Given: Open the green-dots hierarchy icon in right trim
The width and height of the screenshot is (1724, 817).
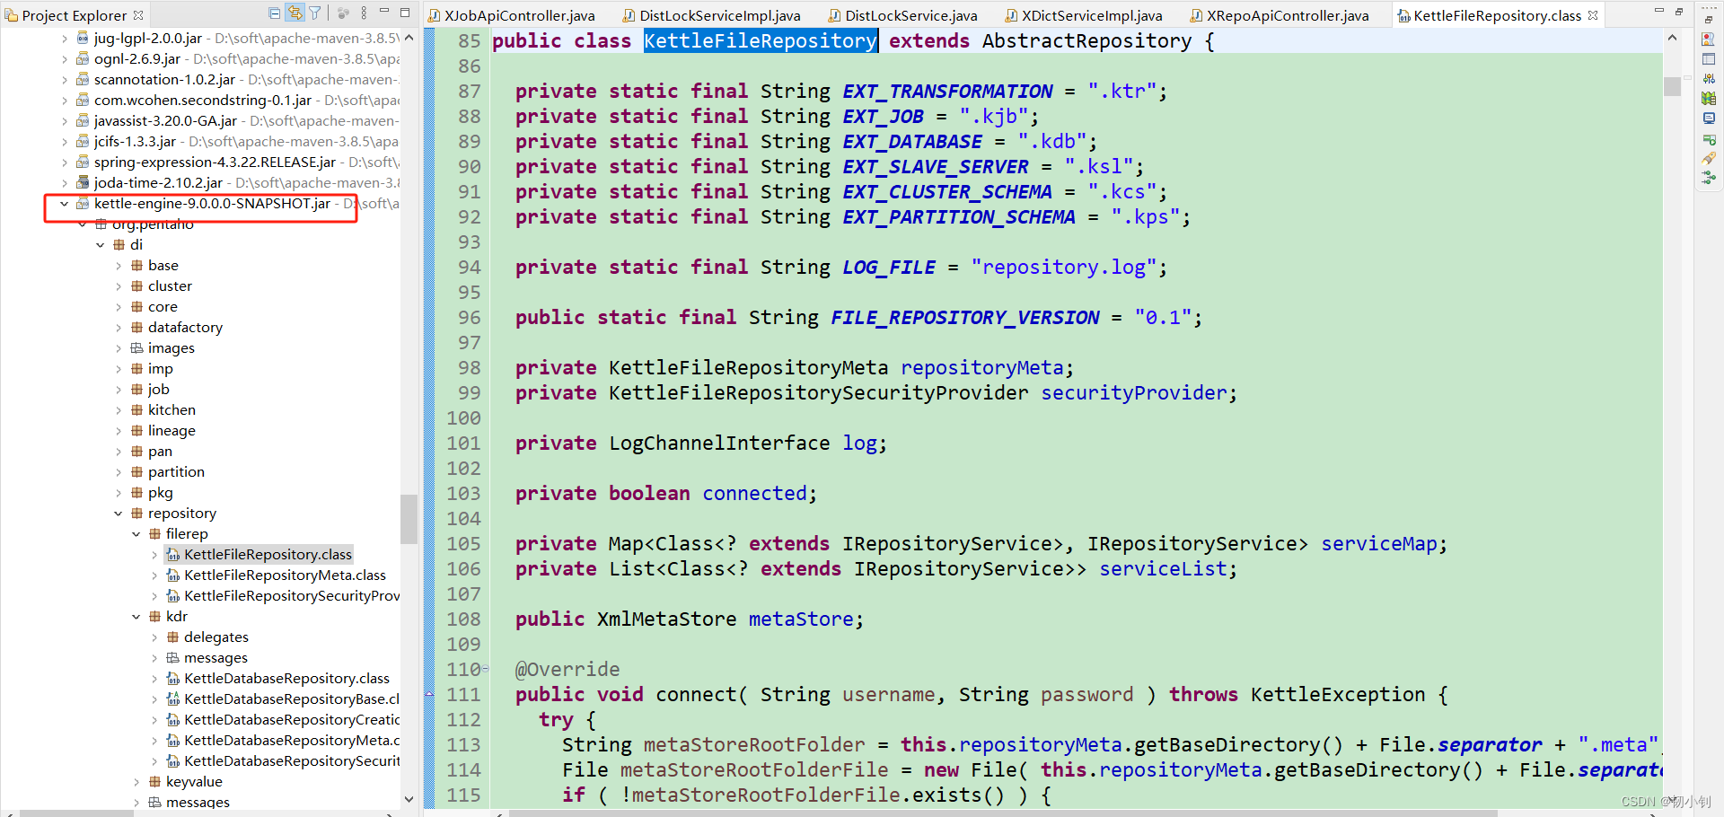Looking at the screenshot, I should point(1709,179).
